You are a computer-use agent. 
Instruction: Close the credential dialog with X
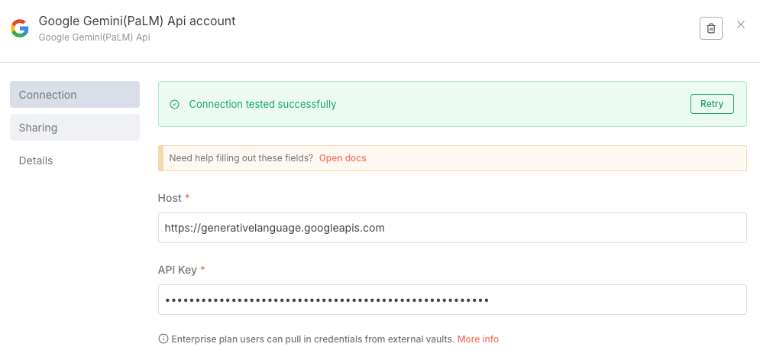click(741, 24)
